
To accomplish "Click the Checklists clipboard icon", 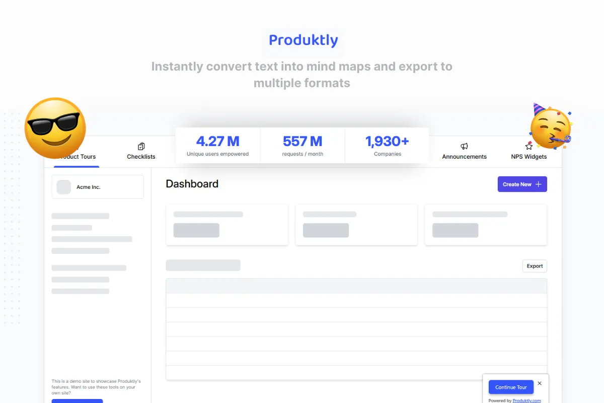I will 141,146.
